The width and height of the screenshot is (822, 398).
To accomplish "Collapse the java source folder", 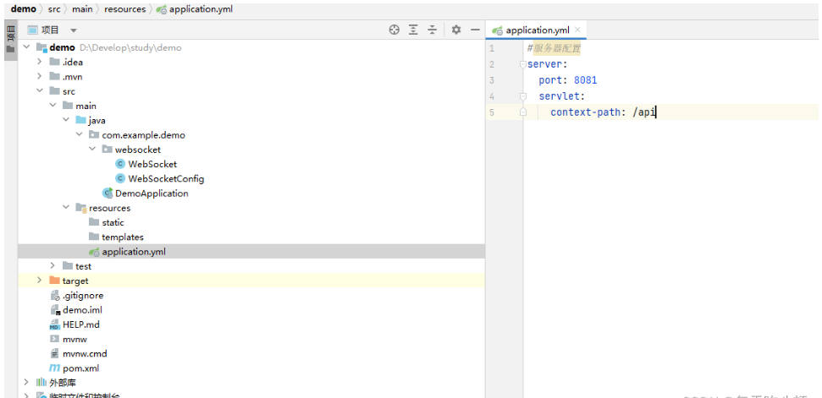I will coord(65,120).
